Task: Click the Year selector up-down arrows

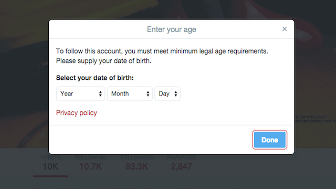Action: 100,93
